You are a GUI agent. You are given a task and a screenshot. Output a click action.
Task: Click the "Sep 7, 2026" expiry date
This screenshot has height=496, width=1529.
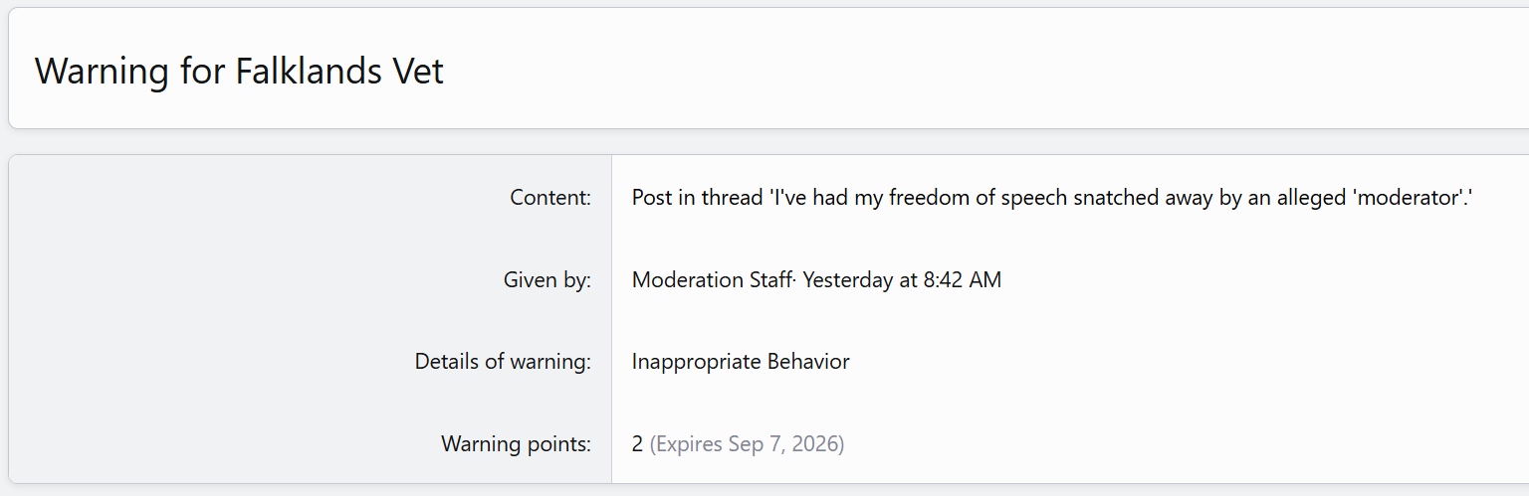click(x=785, y=444)
